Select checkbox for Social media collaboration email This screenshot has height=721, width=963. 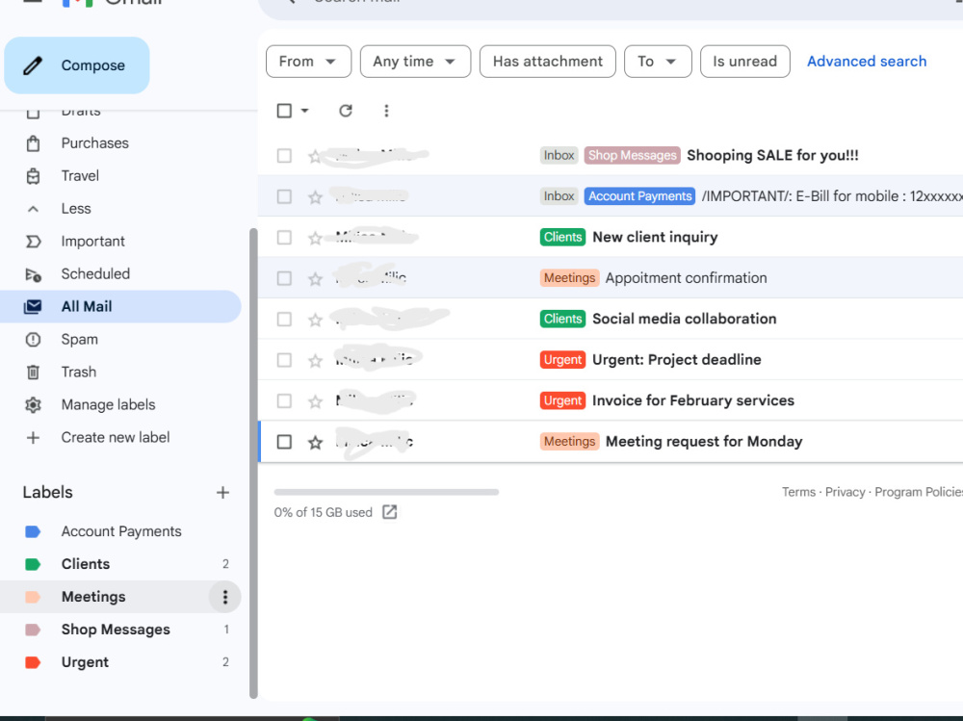[x=284, y=320]
